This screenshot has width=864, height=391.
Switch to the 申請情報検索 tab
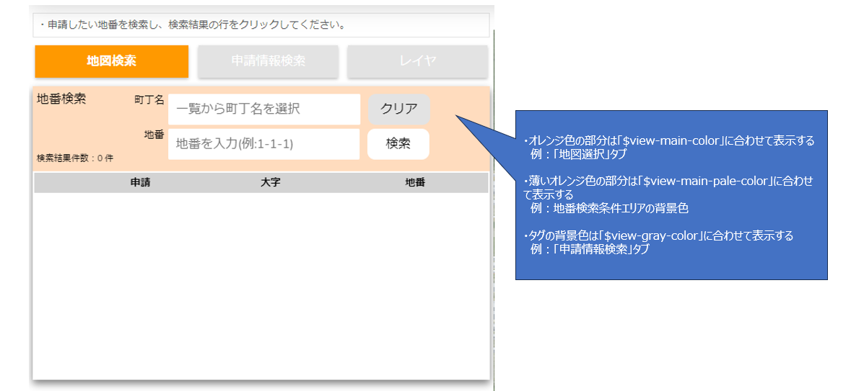[268, 61]
